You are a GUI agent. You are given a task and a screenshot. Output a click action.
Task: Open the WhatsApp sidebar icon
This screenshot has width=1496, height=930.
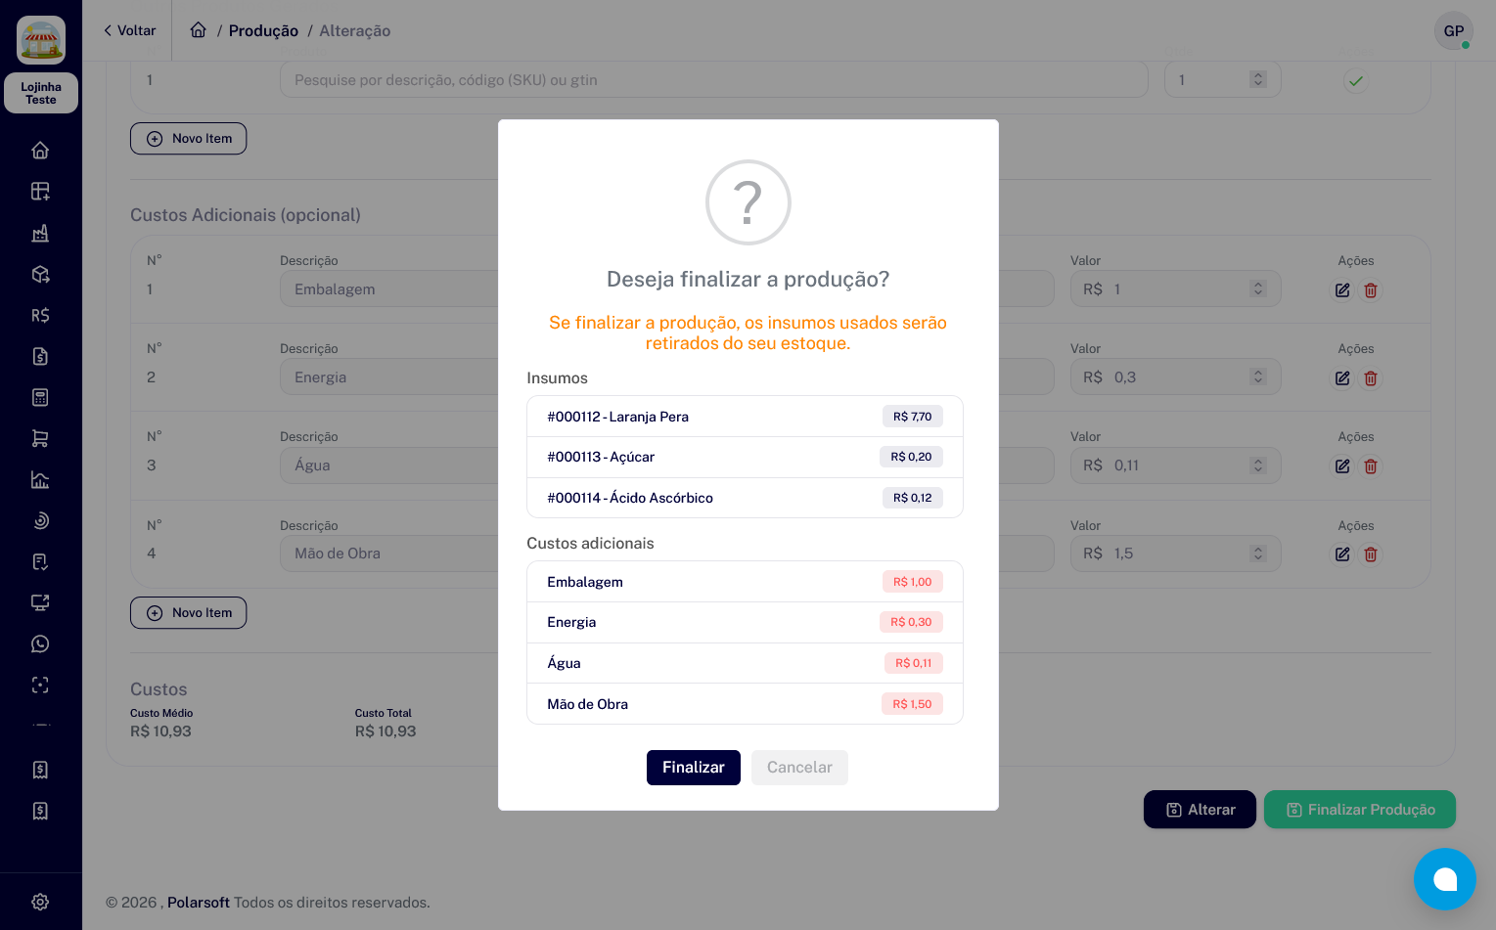40,643
